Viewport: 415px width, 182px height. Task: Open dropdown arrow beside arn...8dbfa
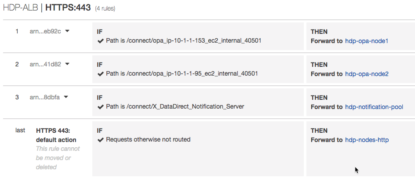pos(66,97)
